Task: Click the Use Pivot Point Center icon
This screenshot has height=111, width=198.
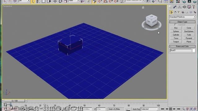Action: coord(83,1)
